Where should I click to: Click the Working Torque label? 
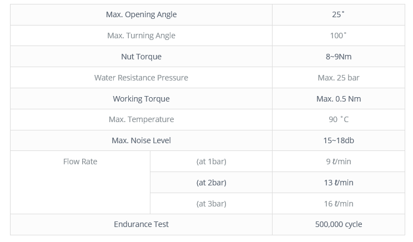click(141, 99)
